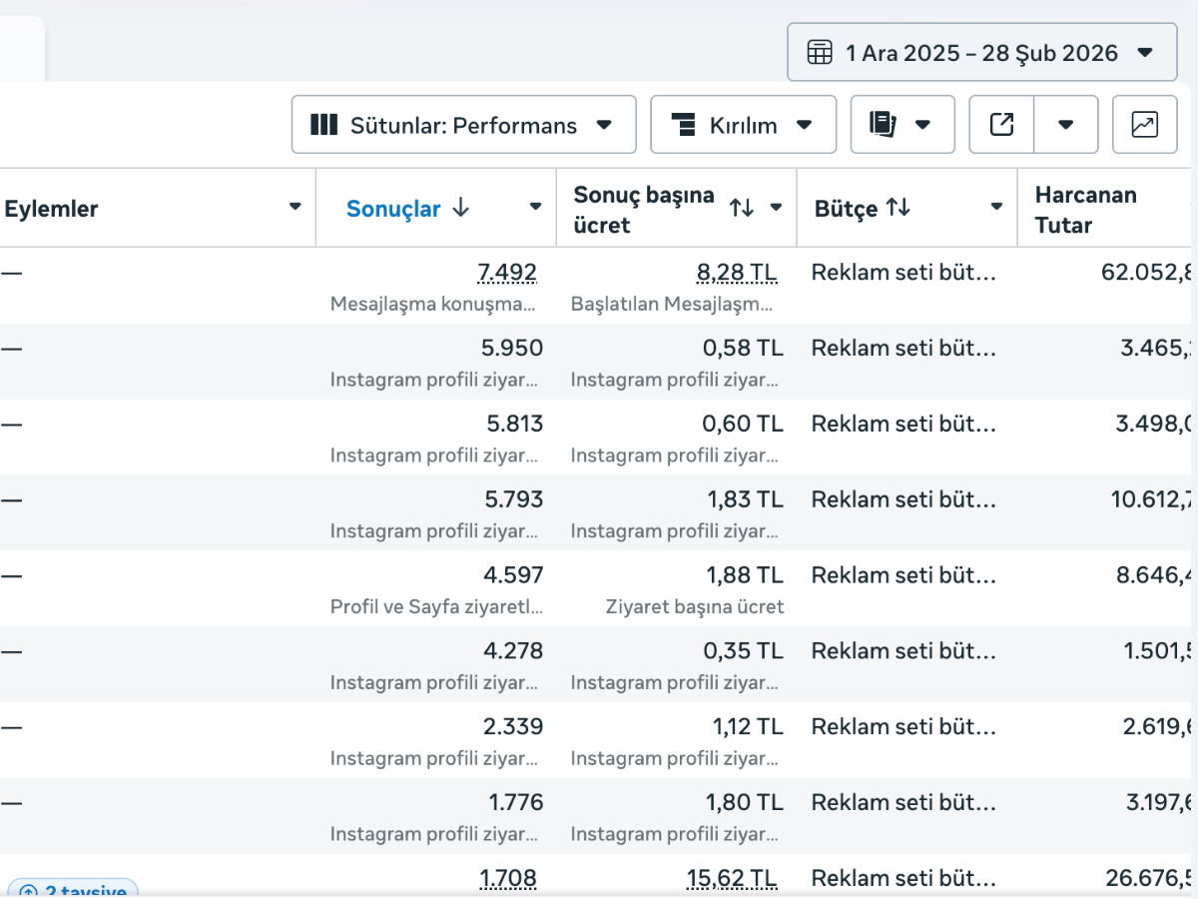This screenshot has height=899, width=1198.
Task: Open the reports notebook icon button
Action: tap(883, 124)
